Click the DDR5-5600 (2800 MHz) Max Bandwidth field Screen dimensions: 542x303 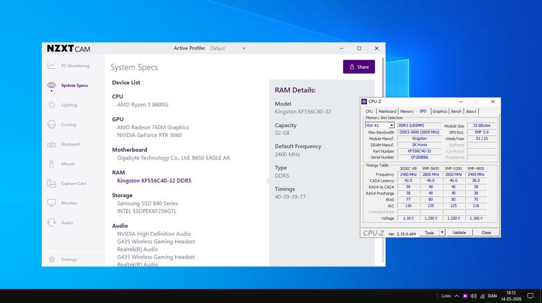(419, 132)
